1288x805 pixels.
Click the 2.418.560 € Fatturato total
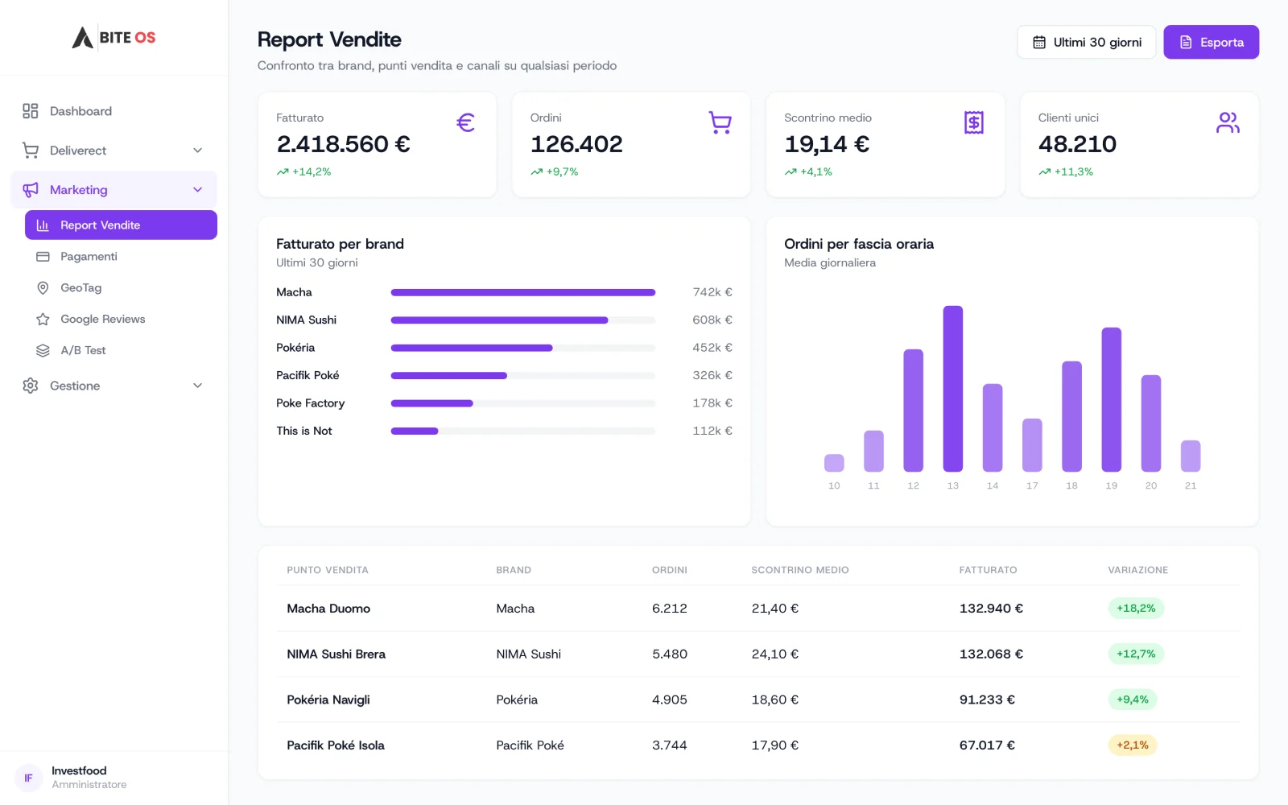pyautogui.click(x=344, y=144)
